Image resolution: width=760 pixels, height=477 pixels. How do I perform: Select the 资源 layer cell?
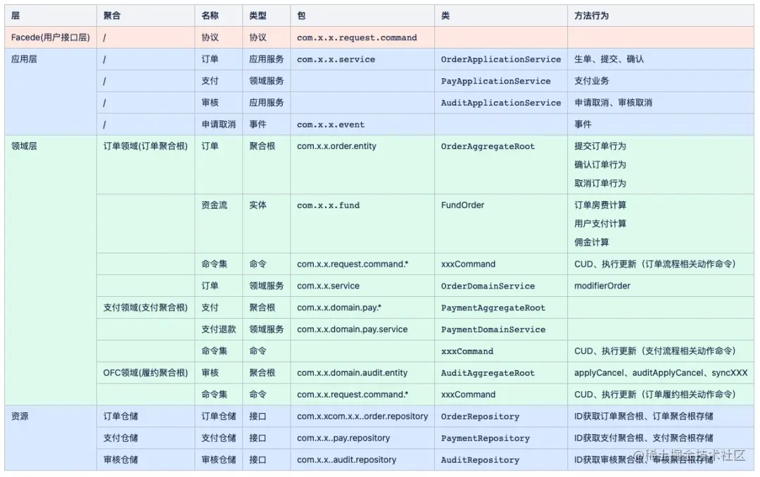click(51, 438)
